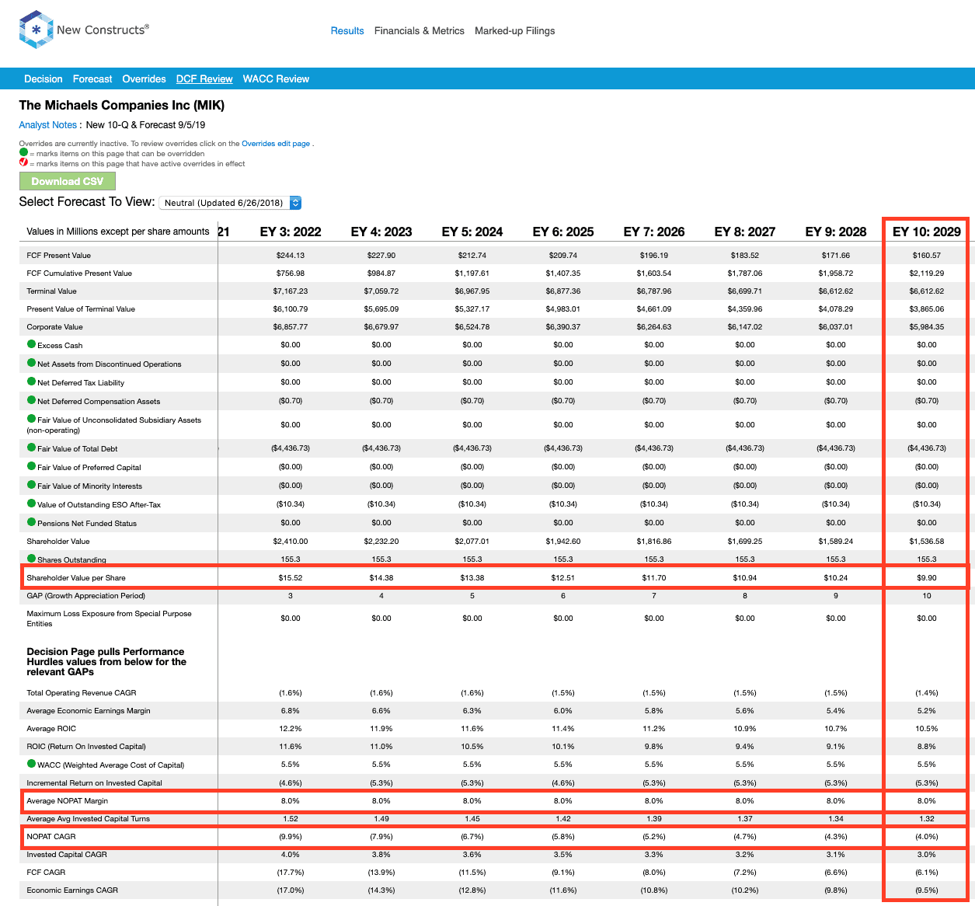975x906 pixels.
Task: Click the (4.0%) NOPAT CAGR cell for 2029
Action: pyautogui.click(x=927, y=837)
